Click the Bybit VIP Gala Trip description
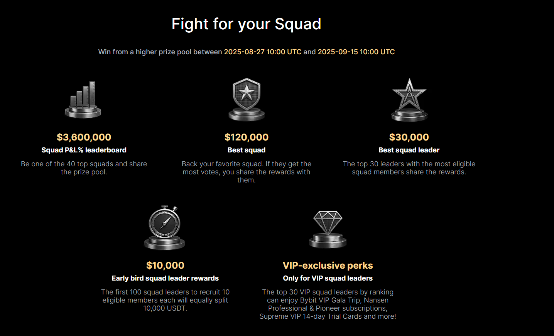This screenshot has width=554, height=336. pos(328,304)
